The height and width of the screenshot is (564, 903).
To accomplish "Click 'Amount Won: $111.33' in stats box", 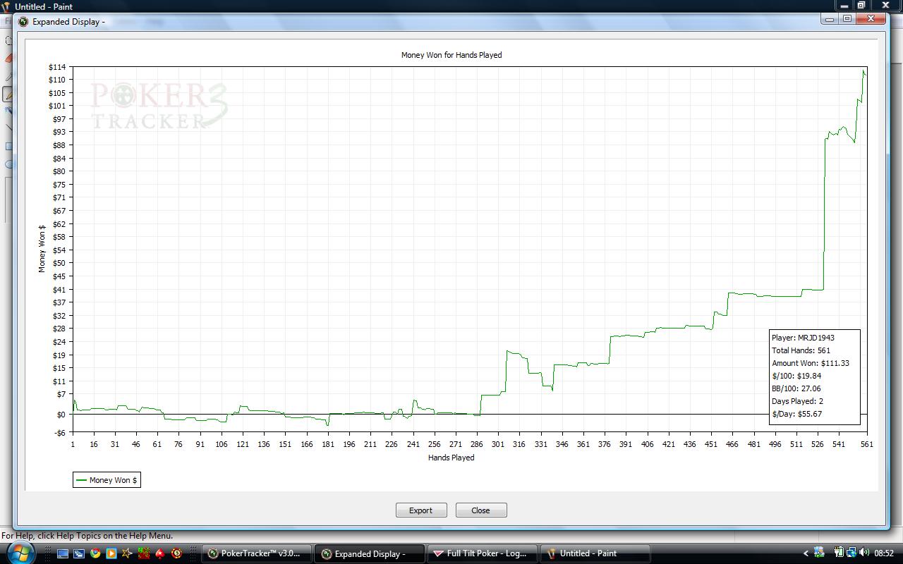I will point(810,363).
